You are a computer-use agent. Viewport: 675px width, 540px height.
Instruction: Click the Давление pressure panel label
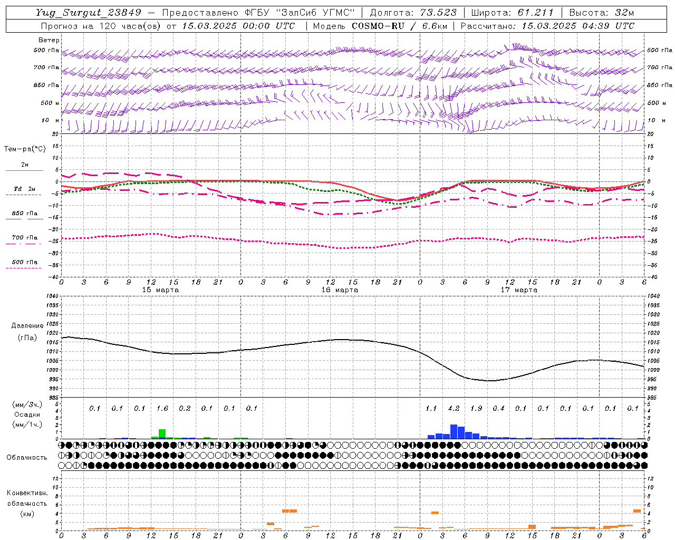(27, 326)
